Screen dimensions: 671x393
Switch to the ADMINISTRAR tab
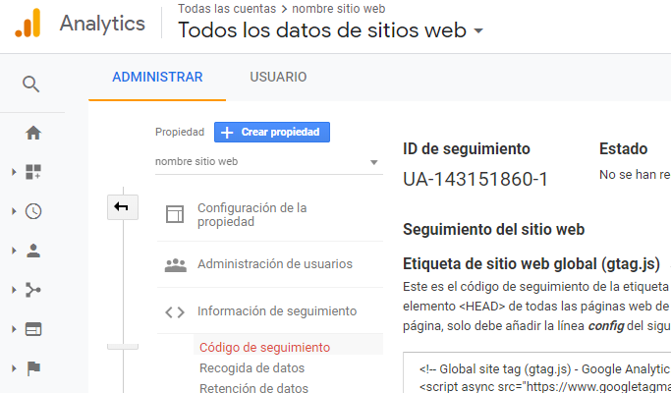(x=157, y=77)
